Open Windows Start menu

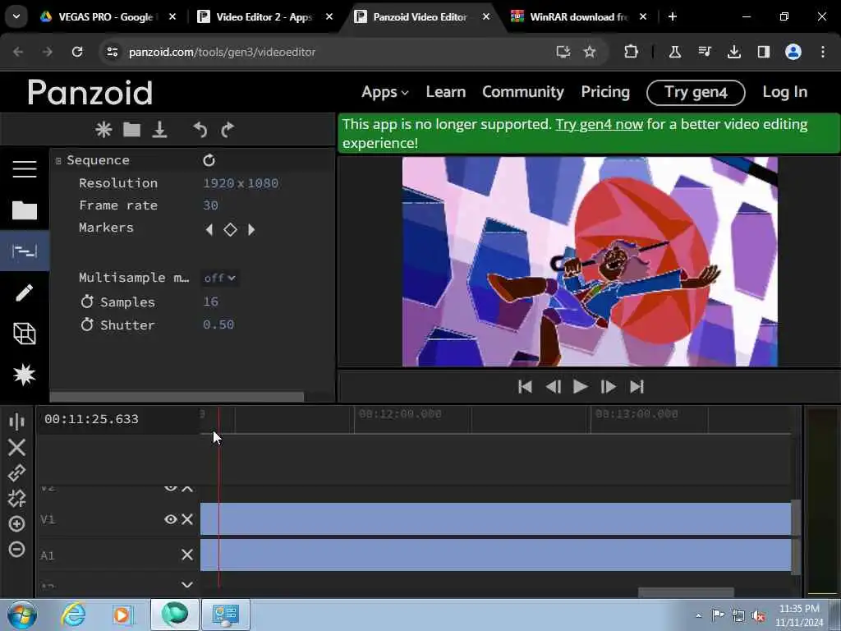22,615
